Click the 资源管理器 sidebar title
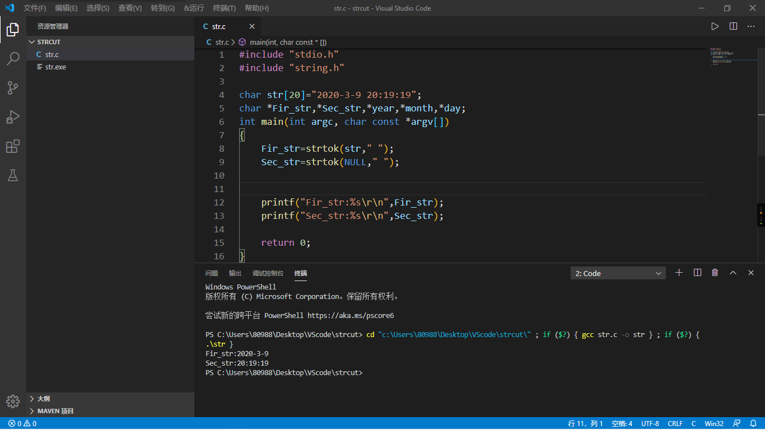The image size is (765, 430). (53, 26)
